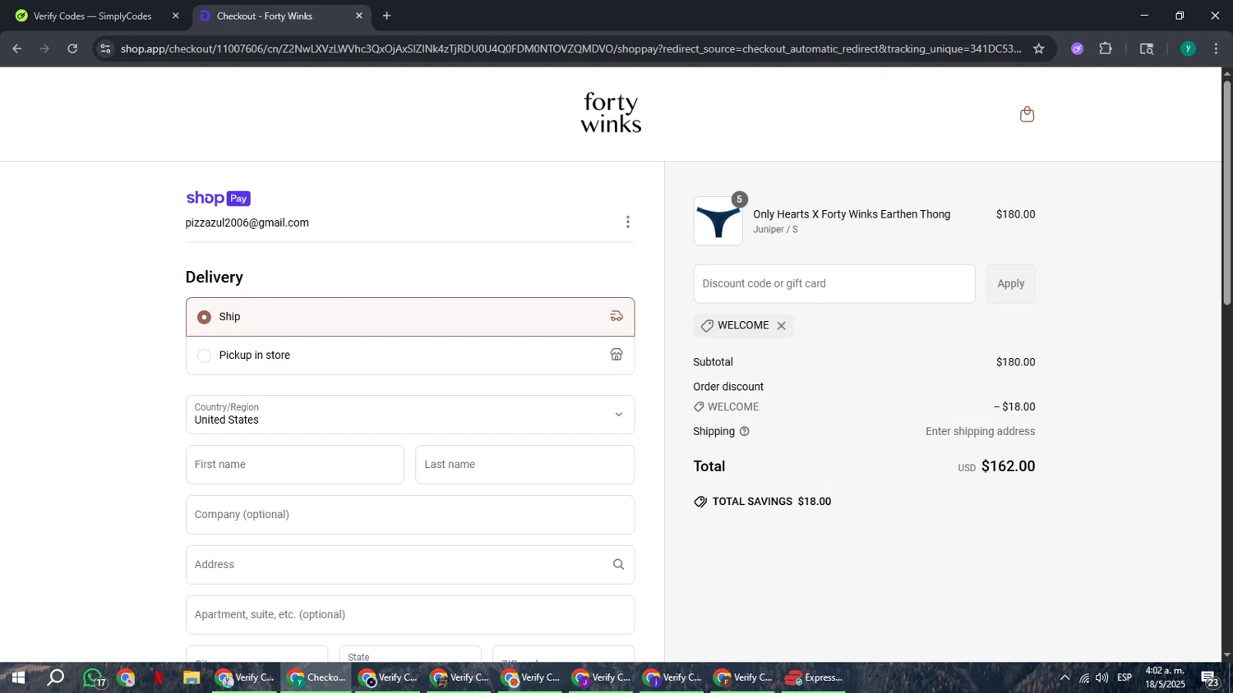Open the purple extension icon in toolbar
The image size is (1233, 693).
[x=1078, y=48]
